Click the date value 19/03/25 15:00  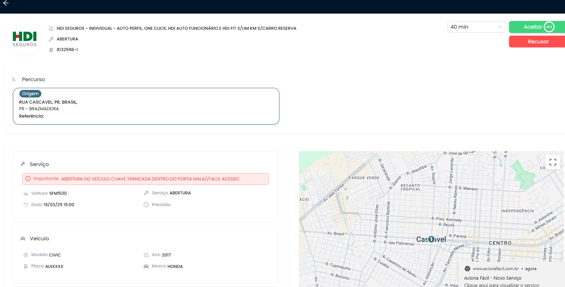59,205
